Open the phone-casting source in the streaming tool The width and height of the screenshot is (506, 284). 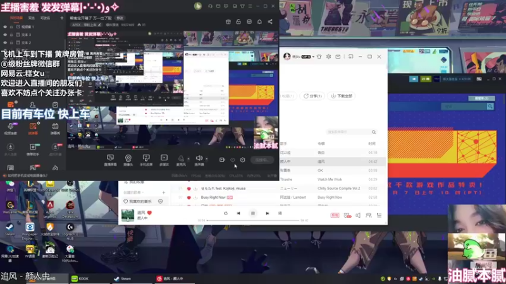pos(146,160)
